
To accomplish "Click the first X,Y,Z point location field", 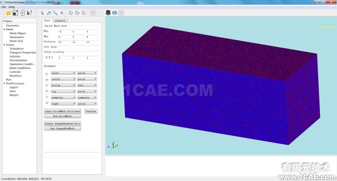I will click(64, 58).
